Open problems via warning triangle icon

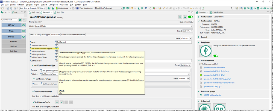(x=53, y=8)
